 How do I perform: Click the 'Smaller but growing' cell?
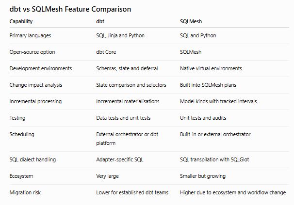click(203, 176)
